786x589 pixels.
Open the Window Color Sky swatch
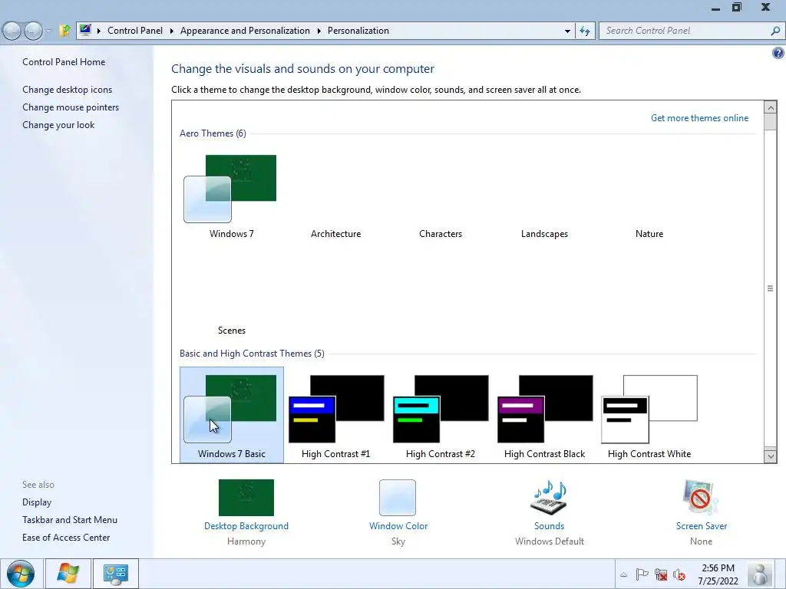(x=398, y=497)
